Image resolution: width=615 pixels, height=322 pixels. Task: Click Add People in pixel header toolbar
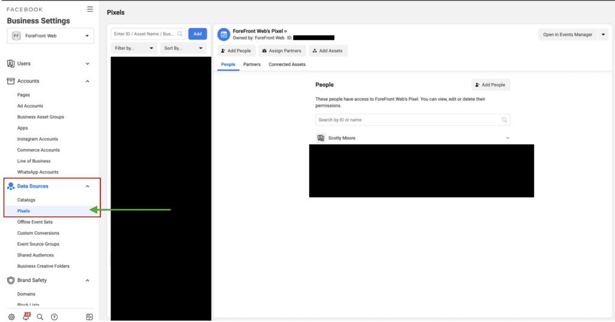(236, 51)
